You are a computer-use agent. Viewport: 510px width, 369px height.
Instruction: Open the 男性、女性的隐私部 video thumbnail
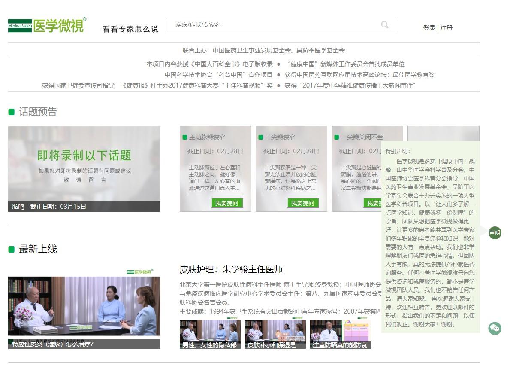(x=210, y=334)
